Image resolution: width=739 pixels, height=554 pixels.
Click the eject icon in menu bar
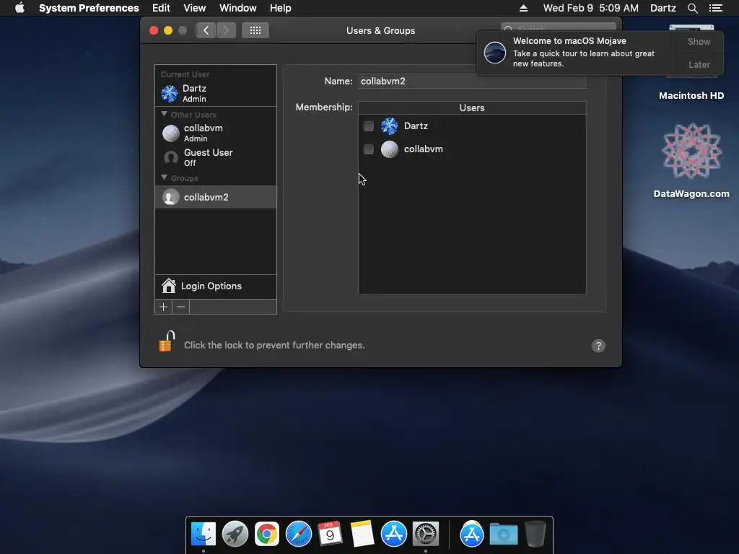click(523, 8)
